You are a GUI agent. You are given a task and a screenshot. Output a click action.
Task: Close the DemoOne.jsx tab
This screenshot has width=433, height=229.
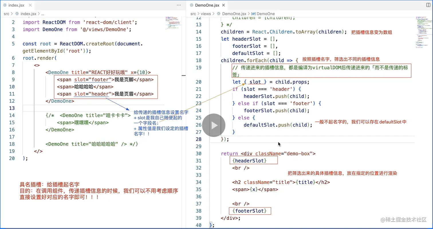pyautogui.click(x=223, y=5)
